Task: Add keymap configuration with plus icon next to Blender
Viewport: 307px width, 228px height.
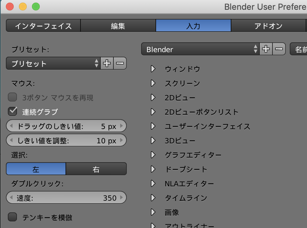Action: click(x=266, y=49)
